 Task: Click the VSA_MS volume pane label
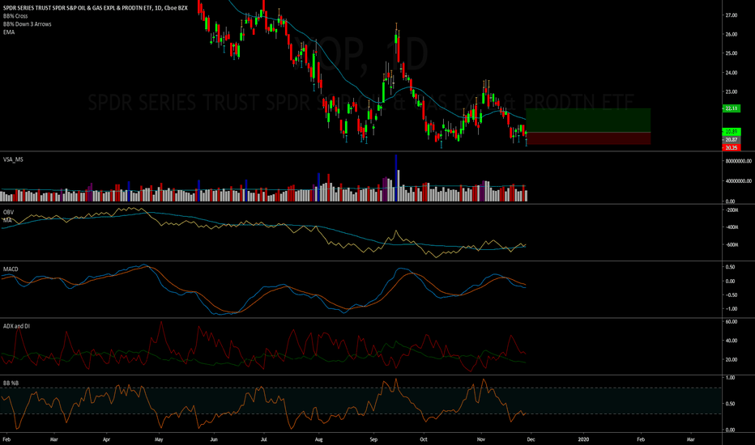click(x=13, y=159)
